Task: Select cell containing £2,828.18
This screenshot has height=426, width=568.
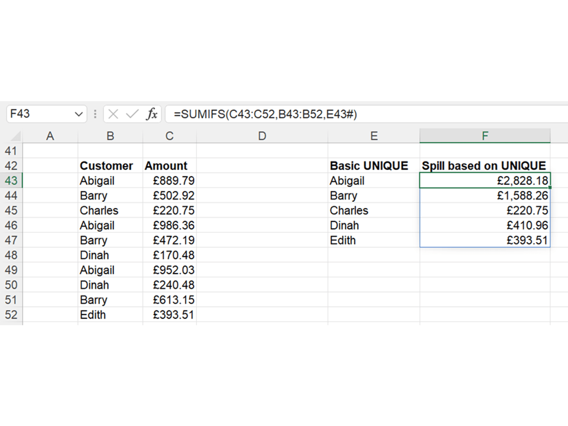Action: tap(485, 181)
